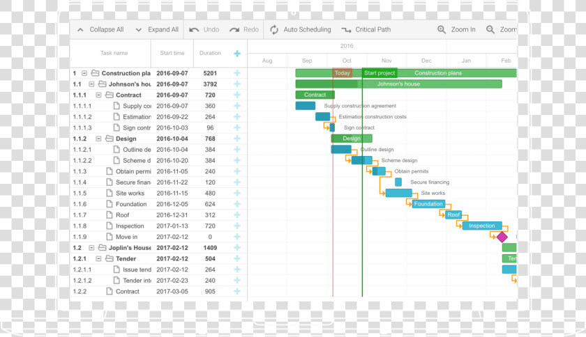Click the Inspection bar in the Gantt chart
The height and width of the screenshot is (337, 586).
pos(482,226)
